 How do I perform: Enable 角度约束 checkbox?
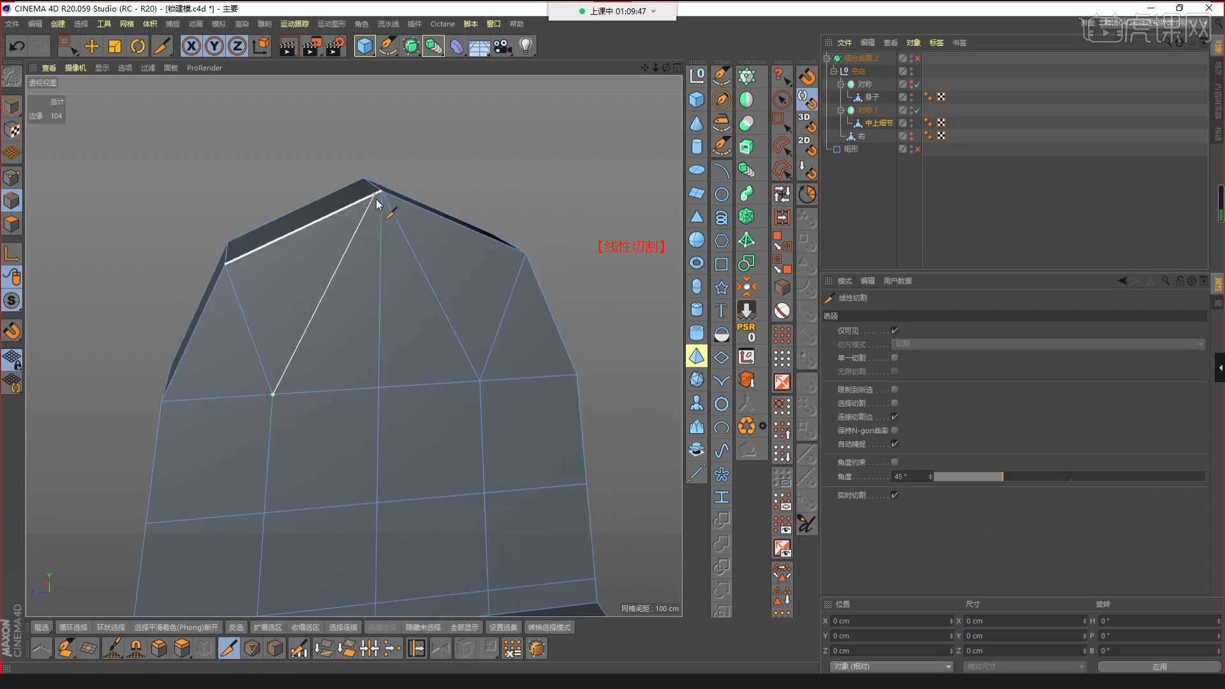[895, 462]
